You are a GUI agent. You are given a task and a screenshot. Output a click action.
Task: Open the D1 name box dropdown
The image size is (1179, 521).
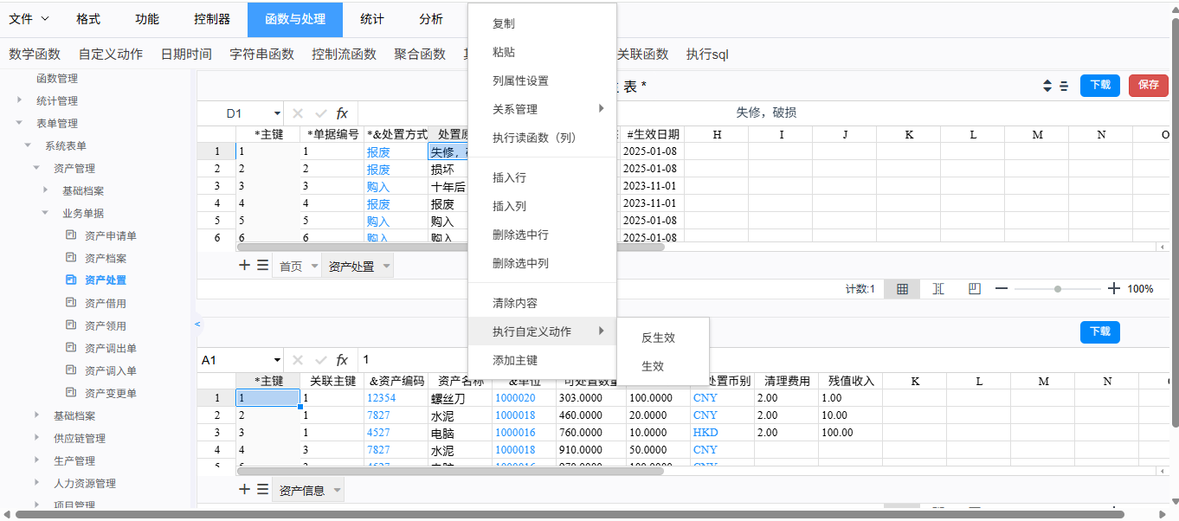point(277,113)
